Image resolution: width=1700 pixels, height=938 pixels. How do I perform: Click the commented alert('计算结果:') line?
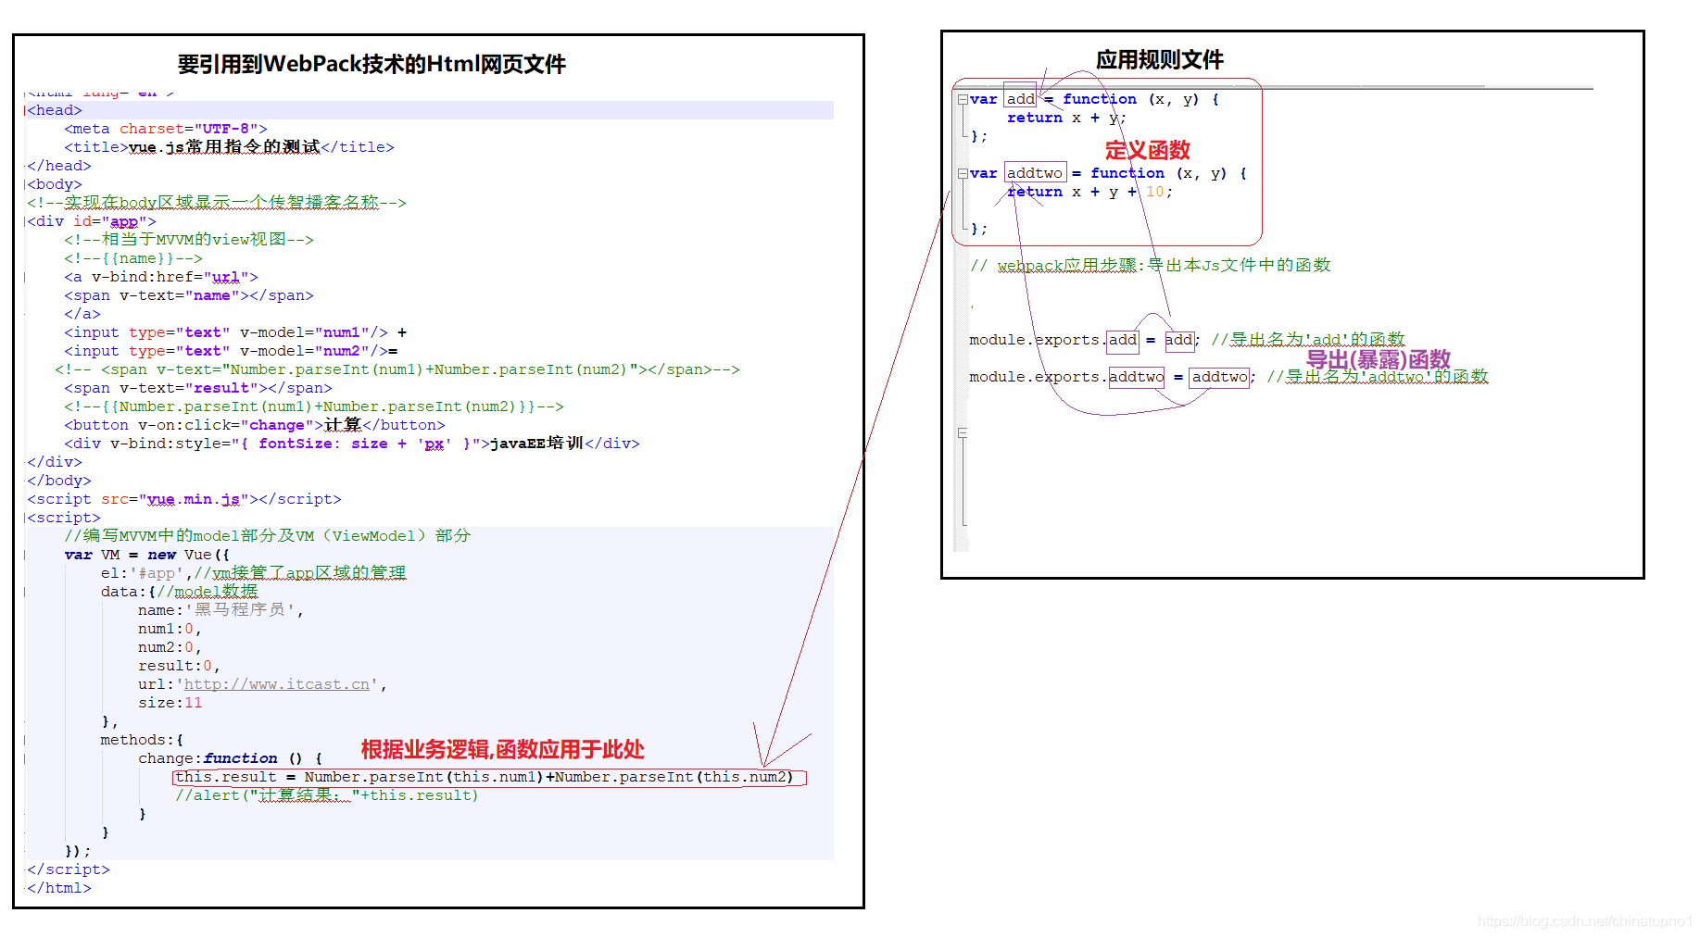point(327,795)
